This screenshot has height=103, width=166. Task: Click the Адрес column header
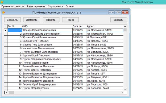(105, 26)
